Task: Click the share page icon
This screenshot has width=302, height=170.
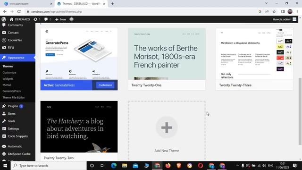Action: pyautogui.click(x=267, y=11)
